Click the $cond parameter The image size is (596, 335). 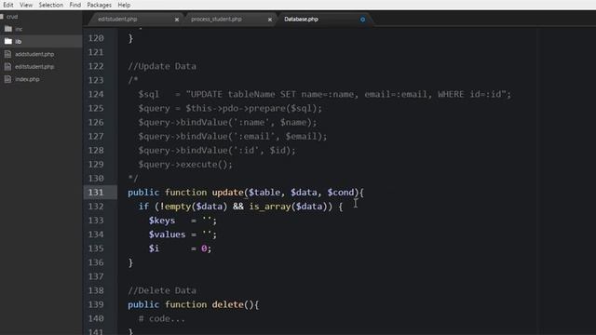tap(341, 193)
